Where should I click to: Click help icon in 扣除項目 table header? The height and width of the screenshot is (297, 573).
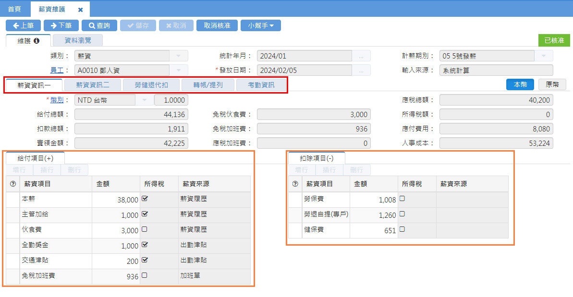(295, 184)
